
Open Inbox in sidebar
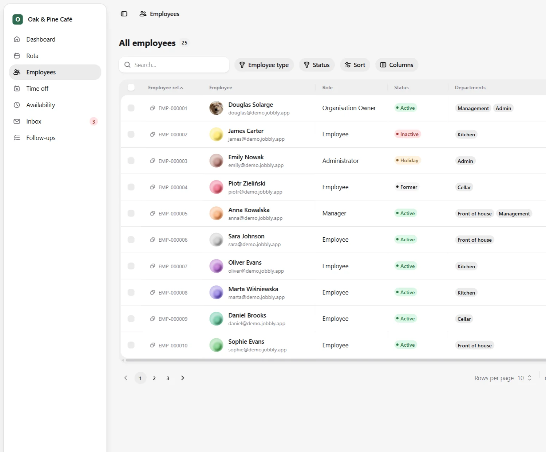(55, 121)
